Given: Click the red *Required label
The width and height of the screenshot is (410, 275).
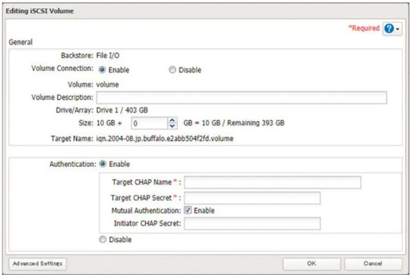Looking at the screenshot, I should [364, 28].
